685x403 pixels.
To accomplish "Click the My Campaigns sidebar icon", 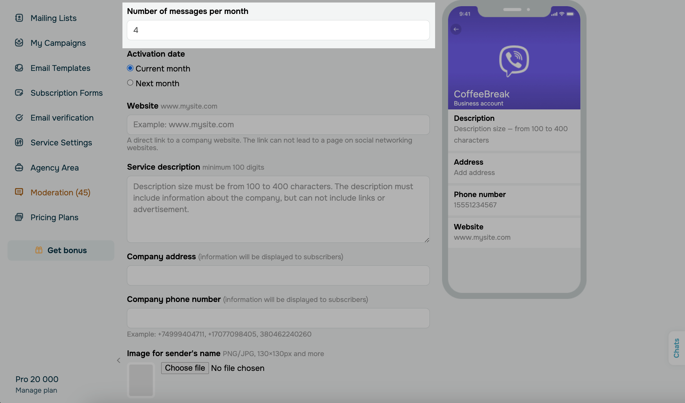I will pyautogui.click(x=19, y=43).
